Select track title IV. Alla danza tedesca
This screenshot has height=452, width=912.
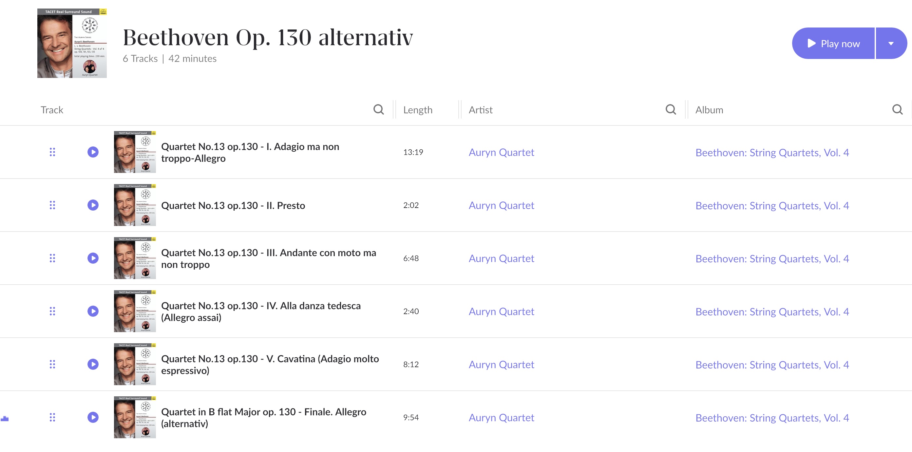pos(261,311)
